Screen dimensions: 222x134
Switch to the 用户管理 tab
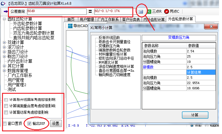(87, 19)
